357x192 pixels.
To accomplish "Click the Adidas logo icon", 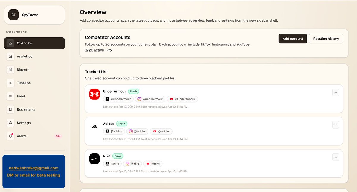I will [x=95, y=127].
